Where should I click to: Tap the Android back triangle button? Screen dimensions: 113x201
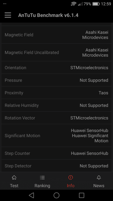31,195
